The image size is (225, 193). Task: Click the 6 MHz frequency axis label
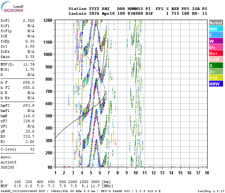click(100, 173)
